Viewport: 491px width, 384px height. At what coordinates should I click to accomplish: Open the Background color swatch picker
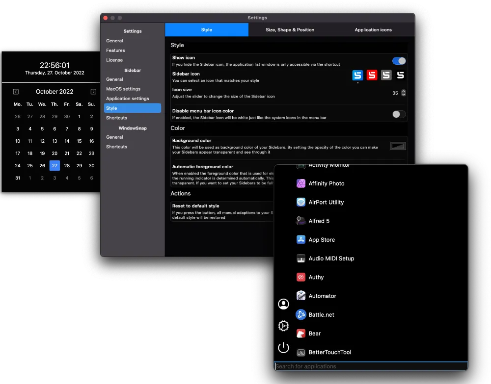click(398, 146)
